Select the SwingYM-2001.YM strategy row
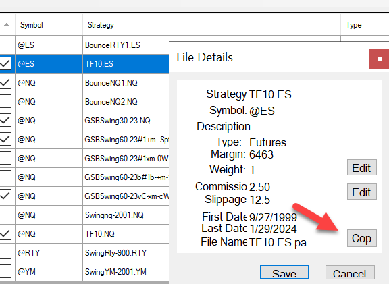The width and height of the screenshot is (389, 284). 126,272
